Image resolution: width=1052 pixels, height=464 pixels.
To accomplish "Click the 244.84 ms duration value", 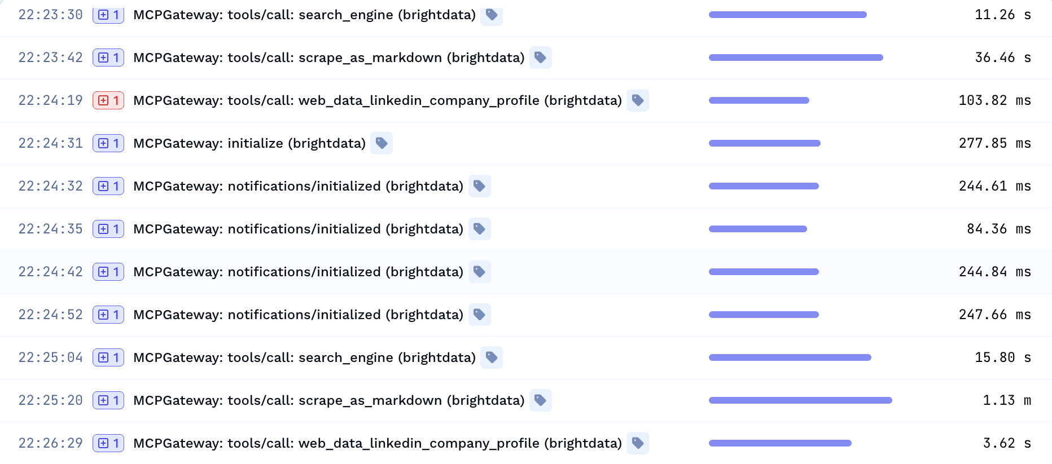I will tap(995, 272).
